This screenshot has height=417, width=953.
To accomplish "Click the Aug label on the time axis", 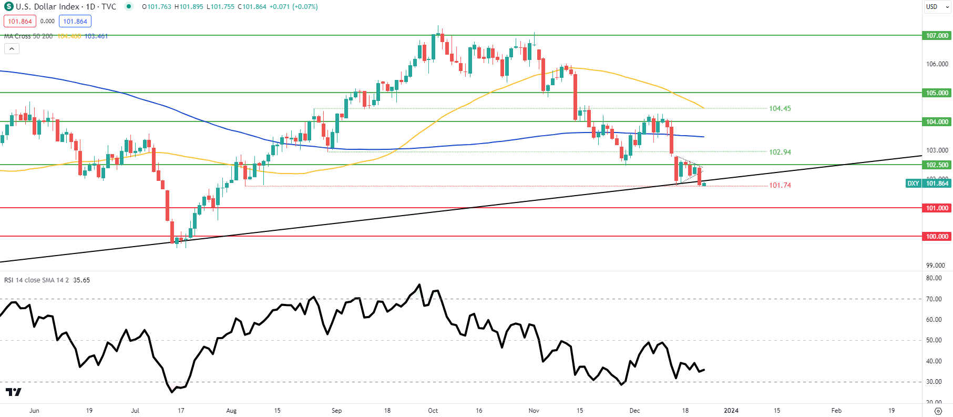I will click(231, 411).
